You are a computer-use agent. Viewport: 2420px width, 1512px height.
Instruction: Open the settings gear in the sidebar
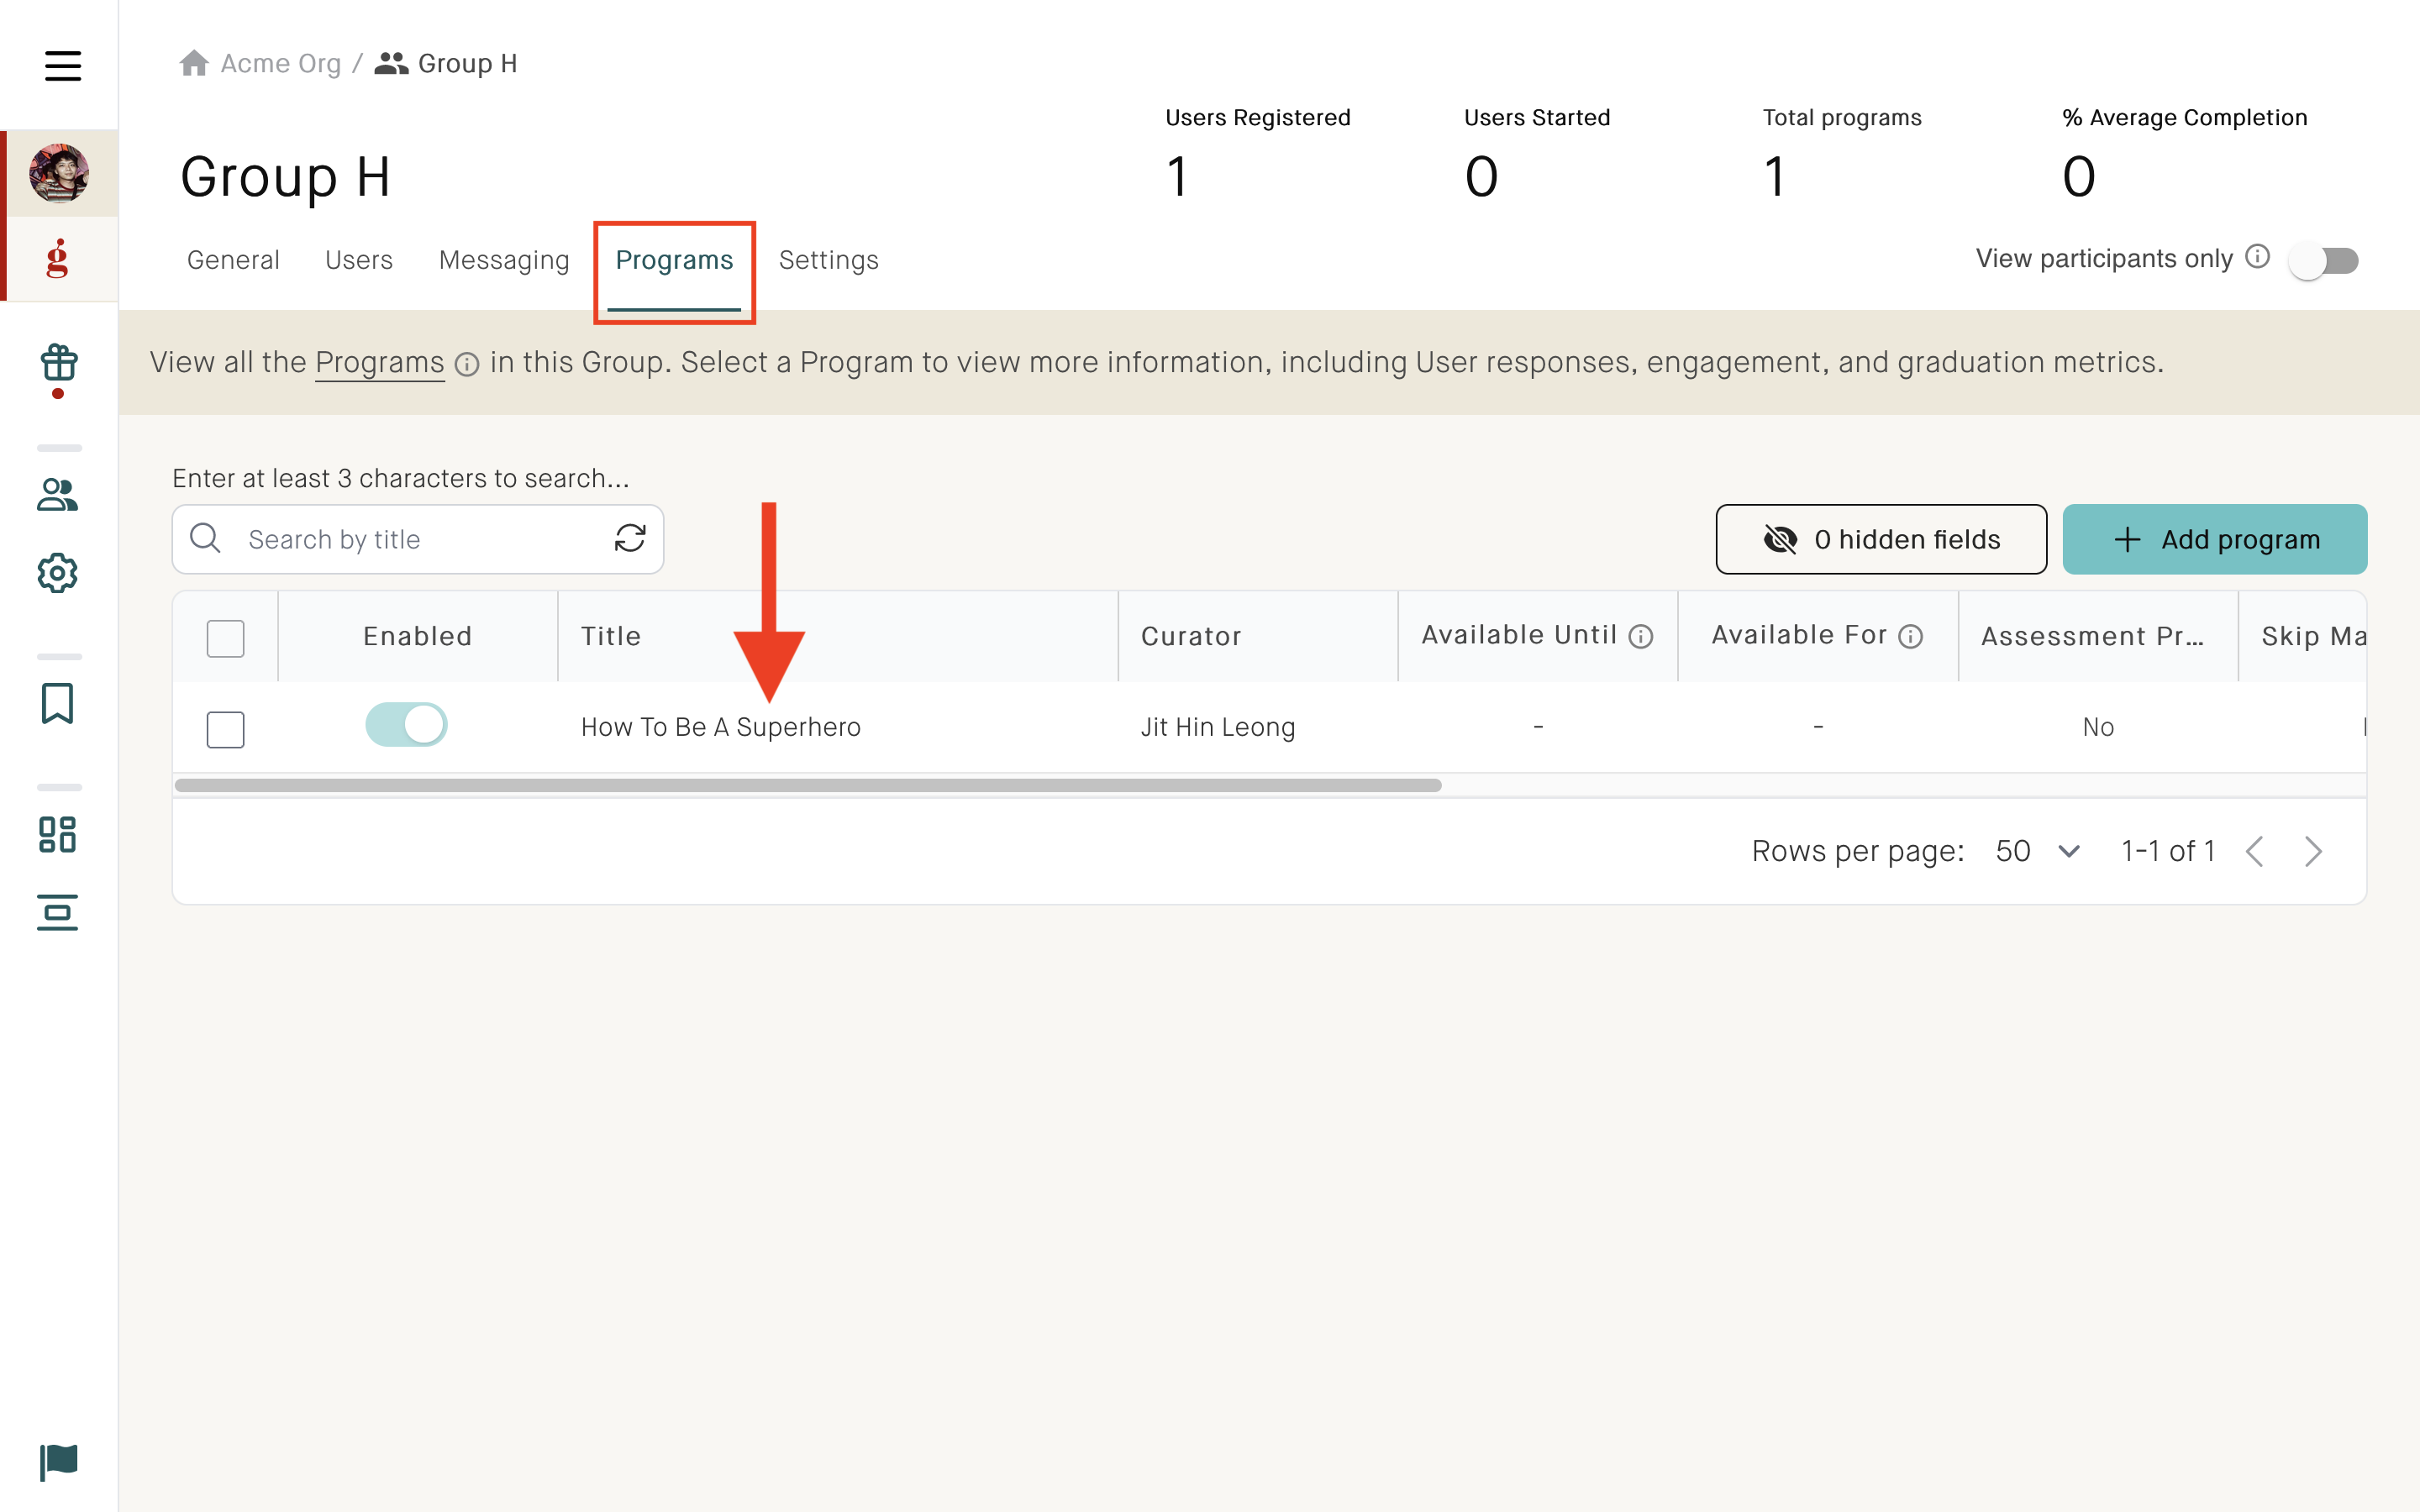pos(57,573)
